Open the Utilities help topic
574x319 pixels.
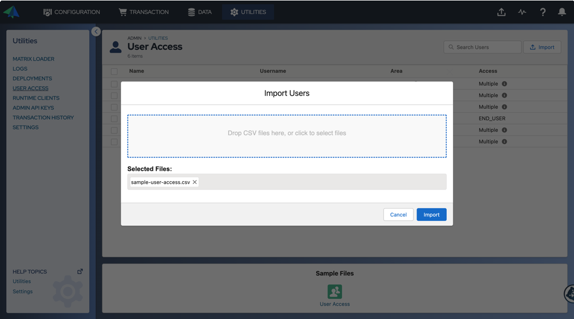tap(22, 281)
